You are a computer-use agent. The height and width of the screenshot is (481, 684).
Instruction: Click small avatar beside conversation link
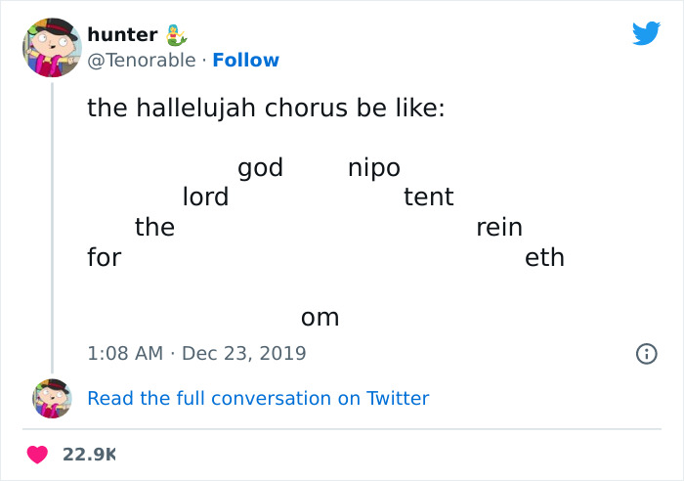(x=52, y=398)
